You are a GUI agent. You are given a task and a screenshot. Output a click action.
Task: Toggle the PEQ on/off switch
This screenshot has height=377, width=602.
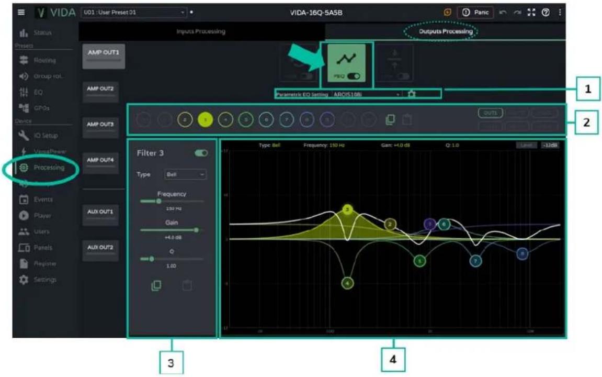[x=354, y=76]
